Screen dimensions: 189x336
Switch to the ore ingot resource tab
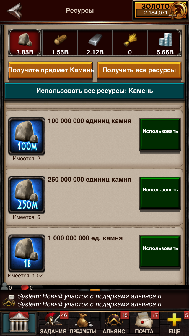click(95, 43)
